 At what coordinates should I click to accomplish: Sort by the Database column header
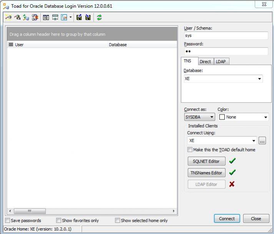coord(142,45)
